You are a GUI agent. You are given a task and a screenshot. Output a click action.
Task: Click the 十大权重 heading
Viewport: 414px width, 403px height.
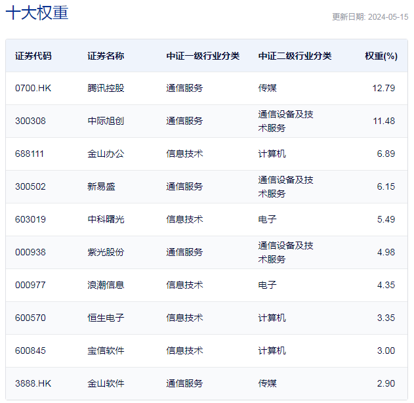tap(37, 12)
